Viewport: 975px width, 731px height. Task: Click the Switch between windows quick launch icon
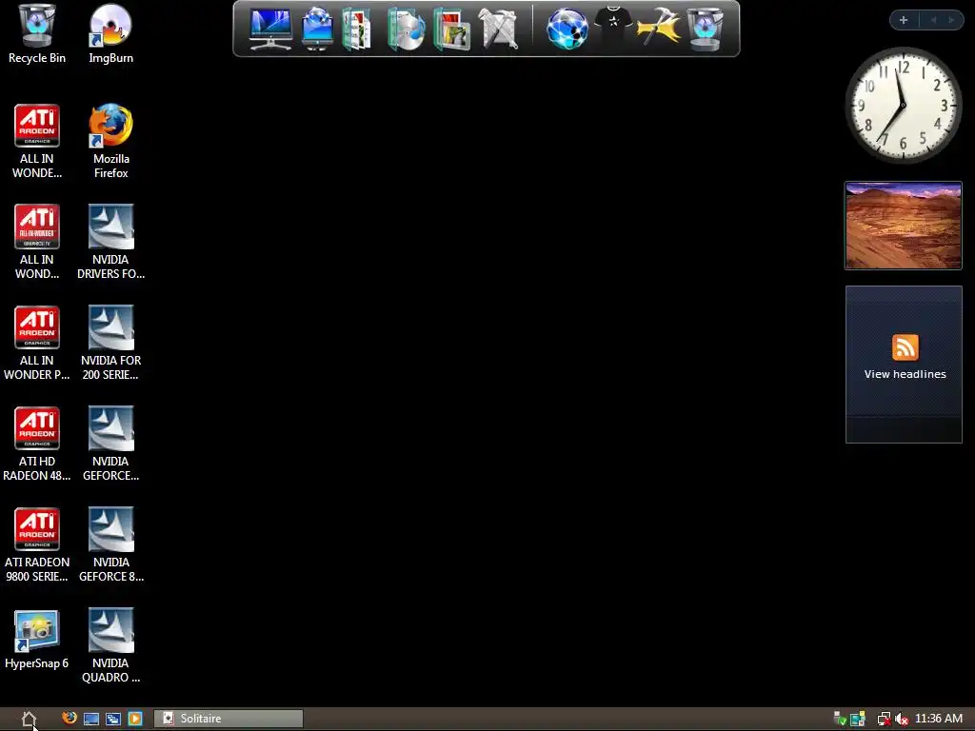[x=113, y=720]
